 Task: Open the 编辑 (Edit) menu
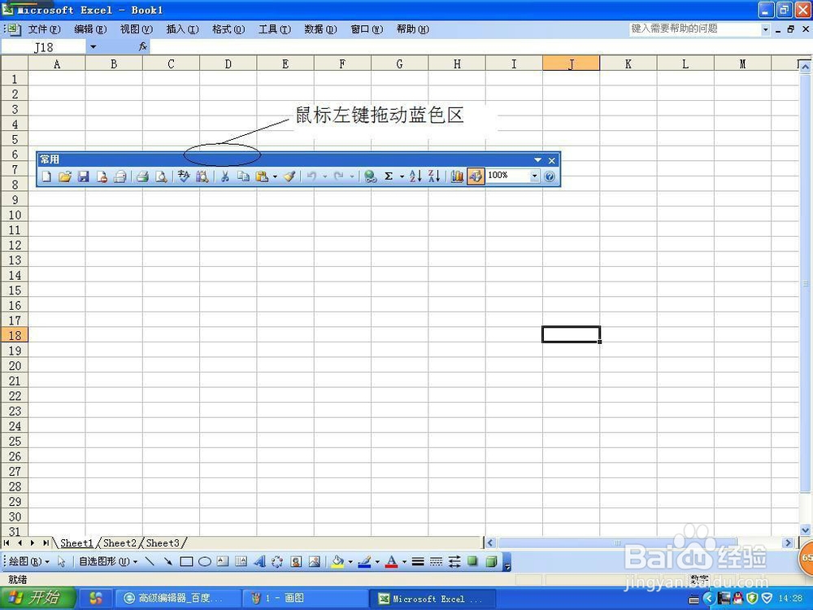point(90,29)
